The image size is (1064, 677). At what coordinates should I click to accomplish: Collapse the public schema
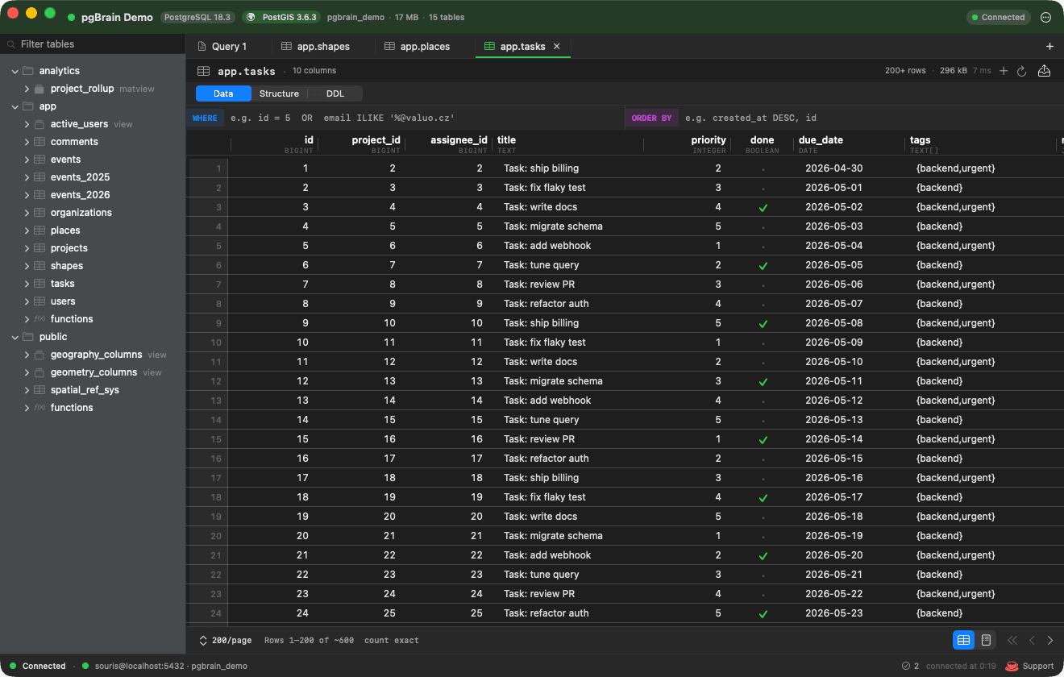pyautogui.click(x=15, y=337)
